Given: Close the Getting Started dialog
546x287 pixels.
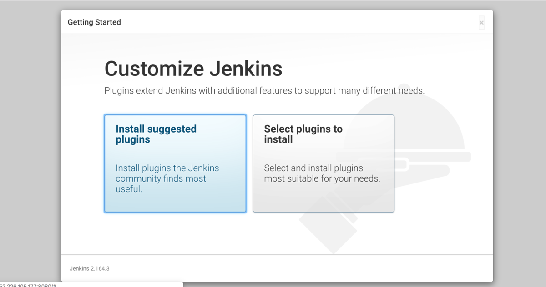Looking at the screenshot, I should pyautogui.click(x=481, y=23).
